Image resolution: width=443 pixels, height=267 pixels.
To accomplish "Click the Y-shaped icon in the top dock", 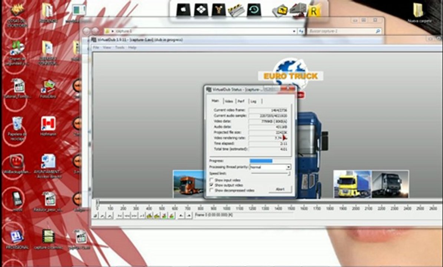I will 219,10.
